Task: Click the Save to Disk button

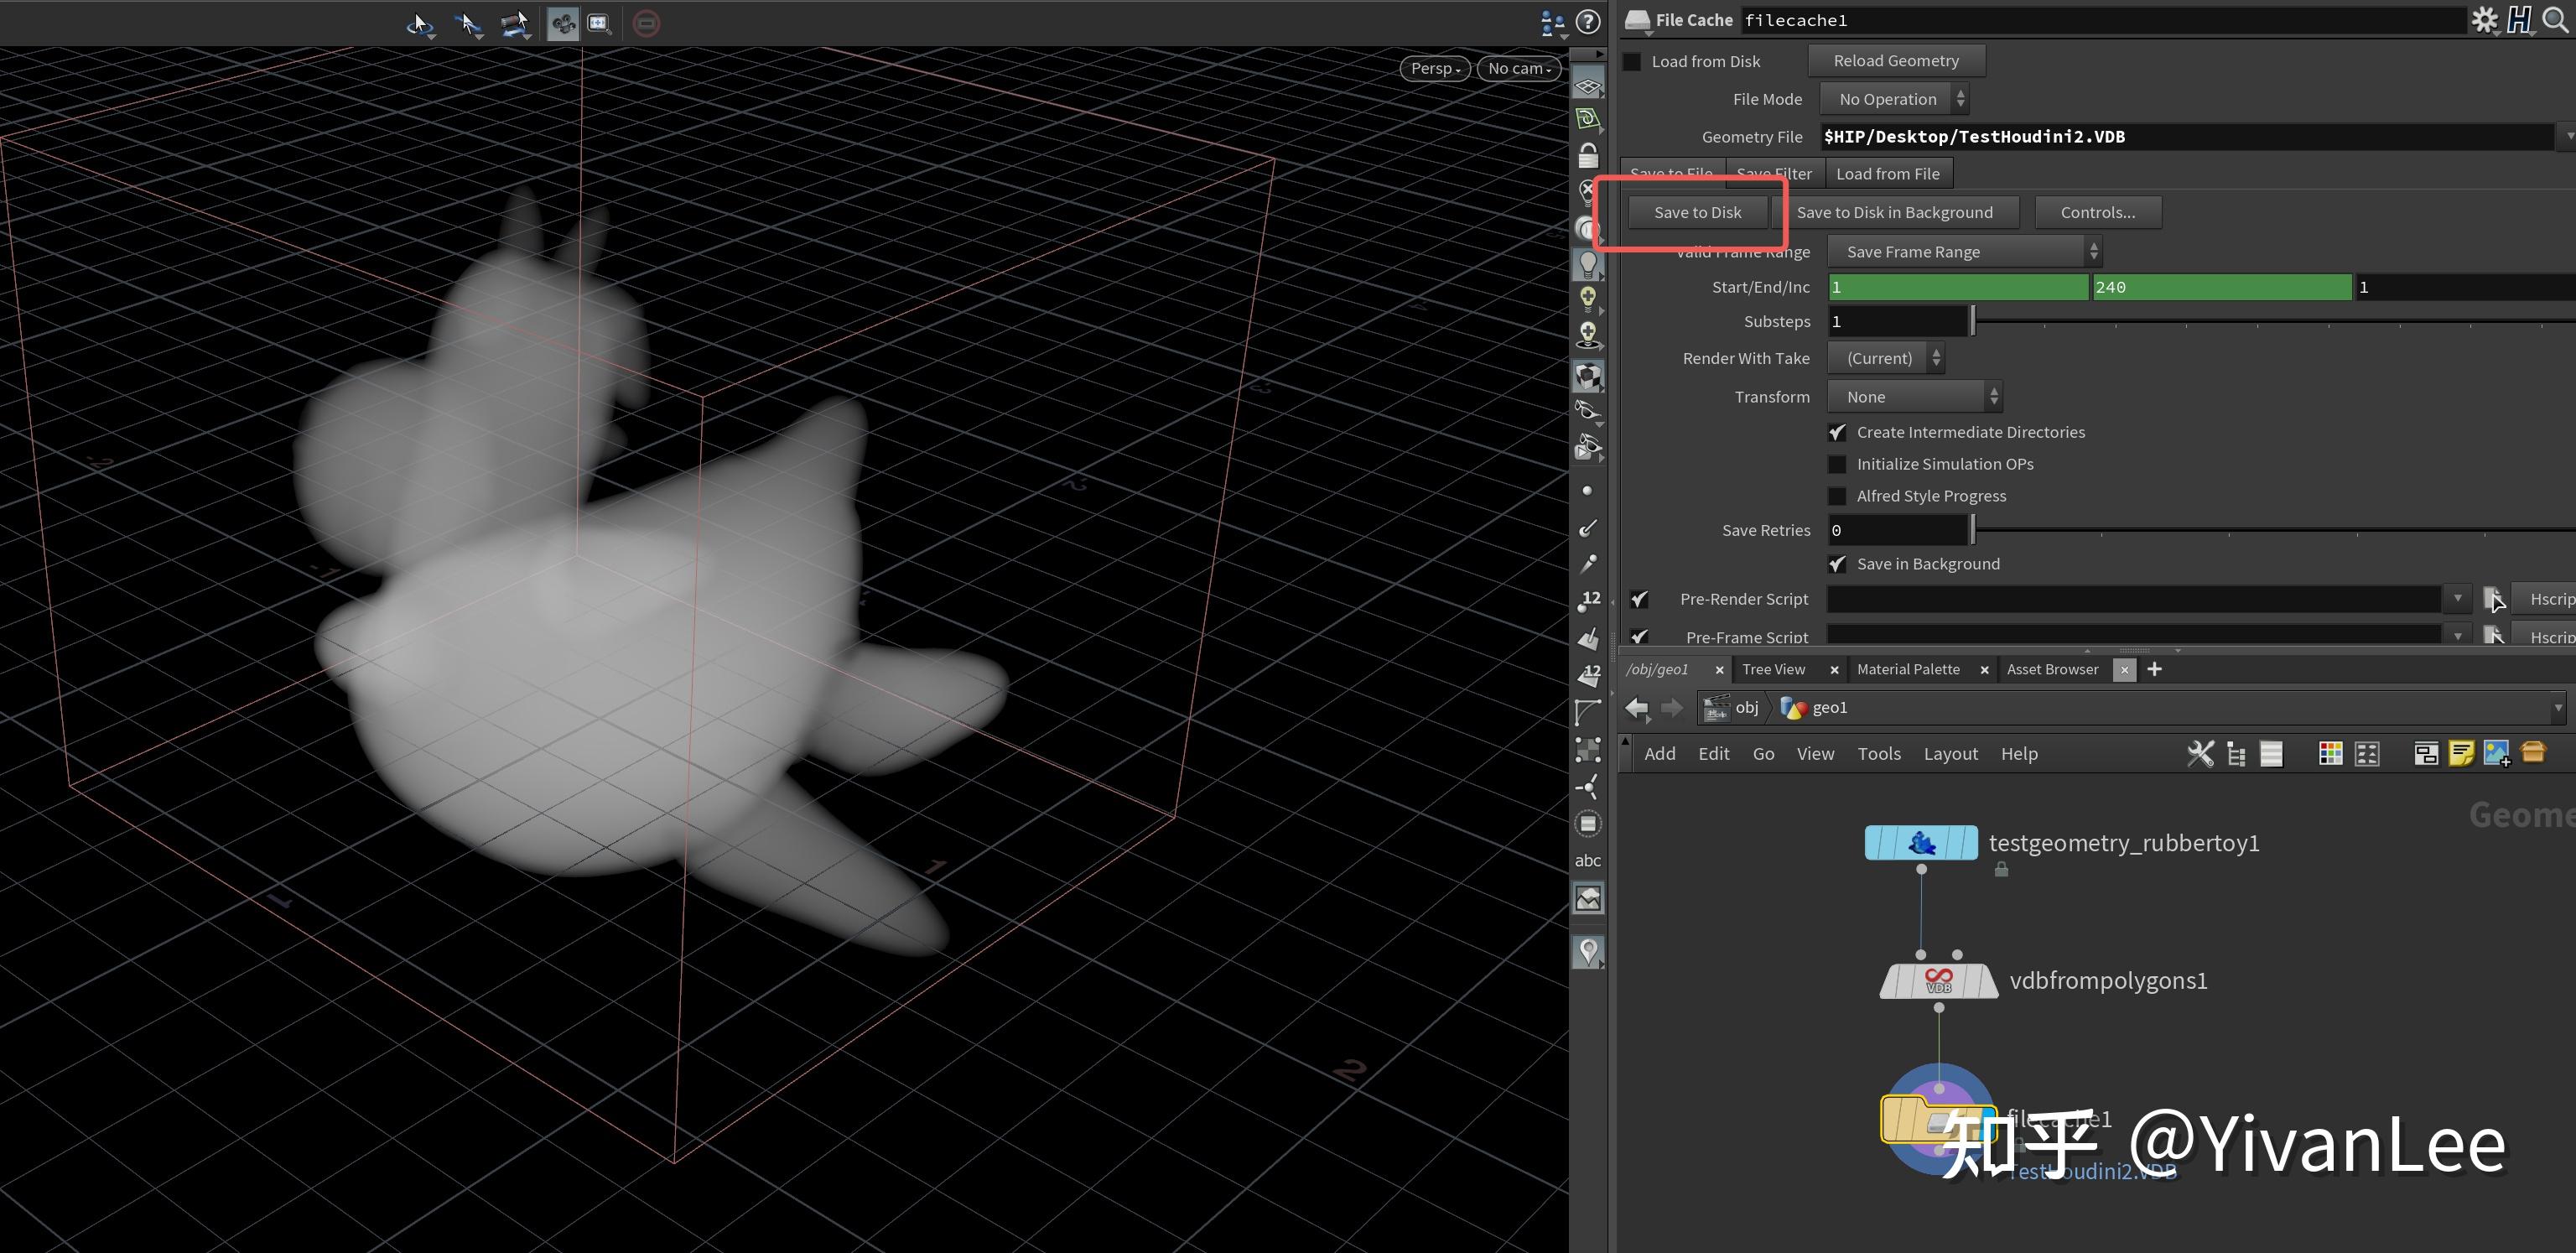Action: coord(1697,212)
